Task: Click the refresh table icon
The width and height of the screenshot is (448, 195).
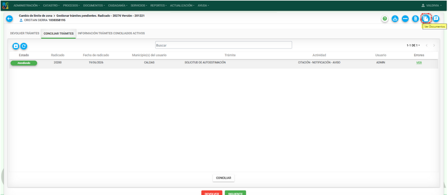Action: point(24,46)
